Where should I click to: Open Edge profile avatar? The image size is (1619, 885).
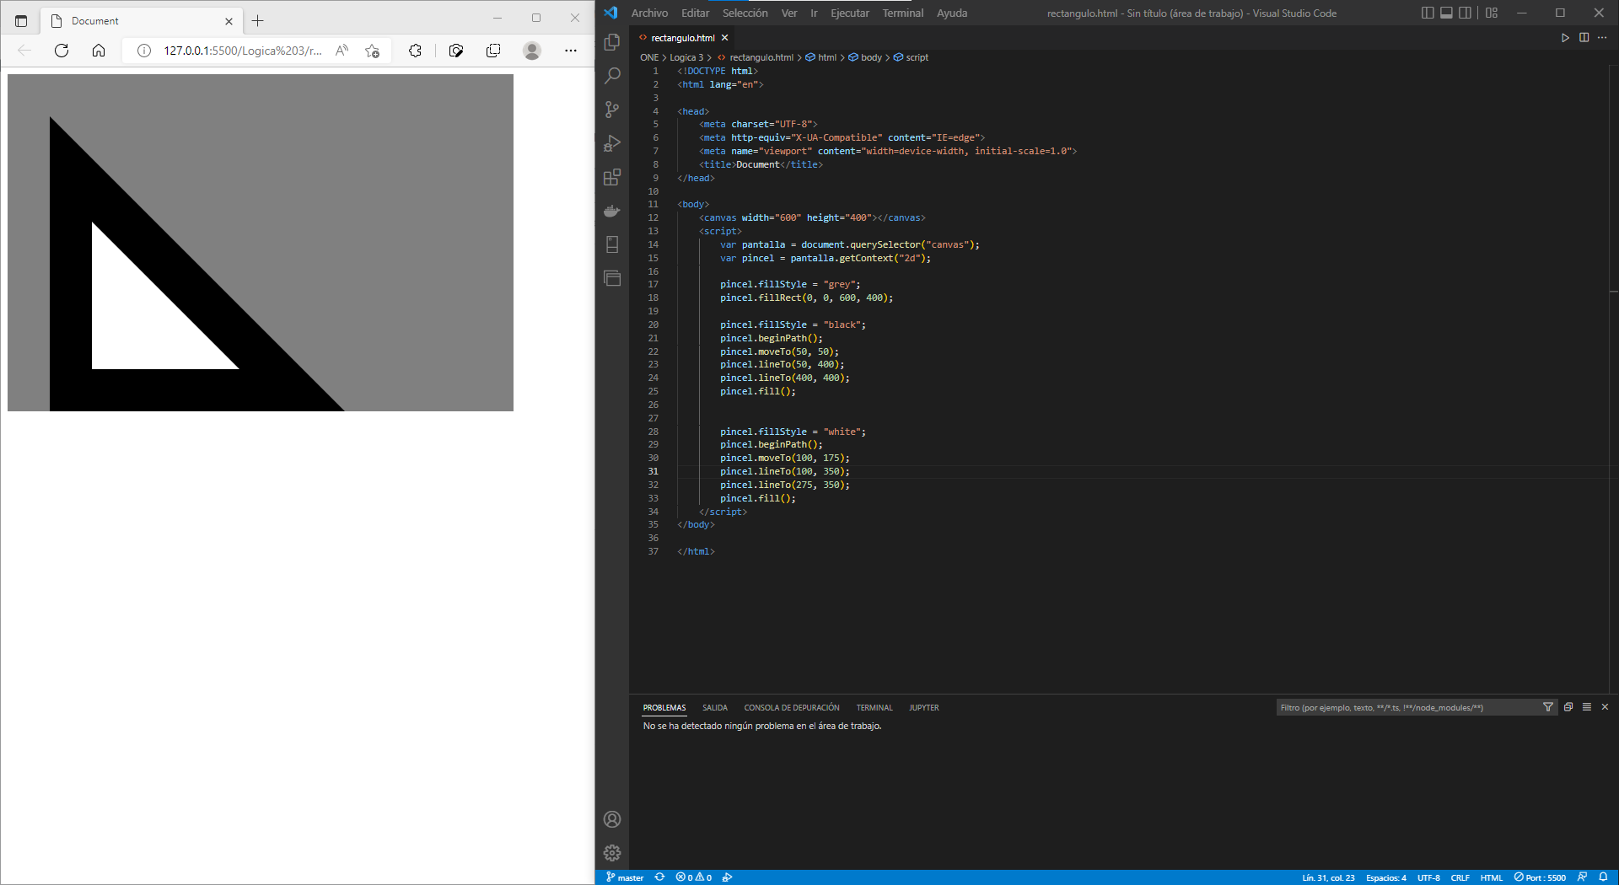[x=532, y=51]
